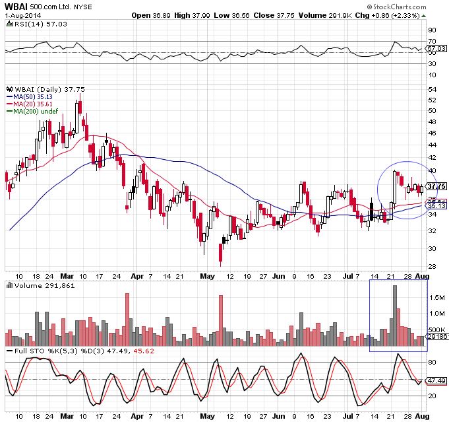The height and width of the screenshot is (422, 449).
Task: Click the blue line marker of MA(50) legend
Action: [x=9, y=97]
